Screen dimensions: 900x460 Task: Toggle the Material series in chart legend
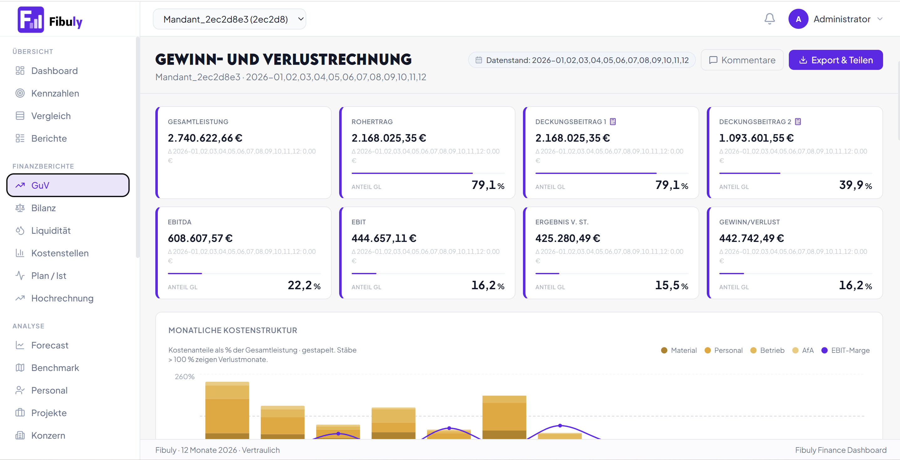679,350
